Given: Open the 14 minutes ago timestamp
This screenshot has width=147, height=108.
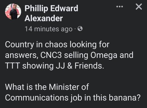Looking at the screenshot, I should click(x=49, y=29).
